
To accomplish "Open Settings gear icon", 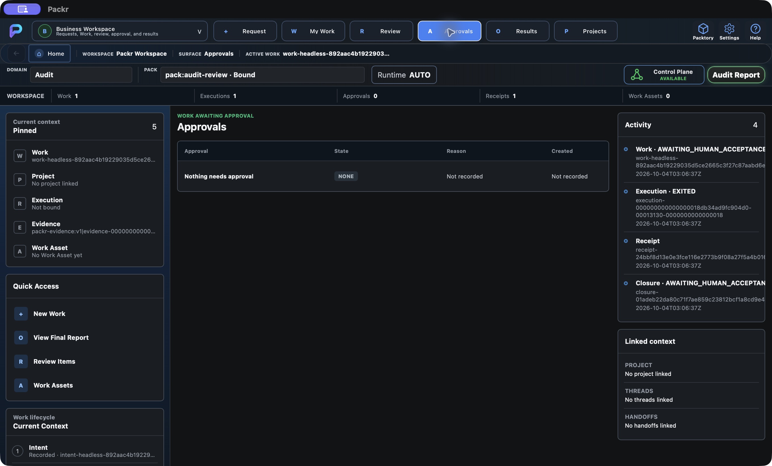I will pos(729,29).
